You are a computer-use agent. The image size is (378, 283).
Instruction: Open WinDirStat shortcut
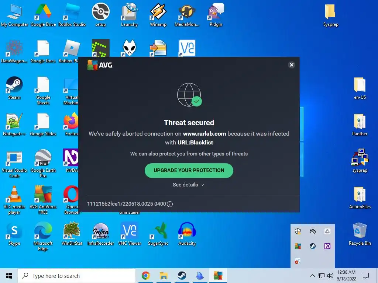[x=72, y=234]
